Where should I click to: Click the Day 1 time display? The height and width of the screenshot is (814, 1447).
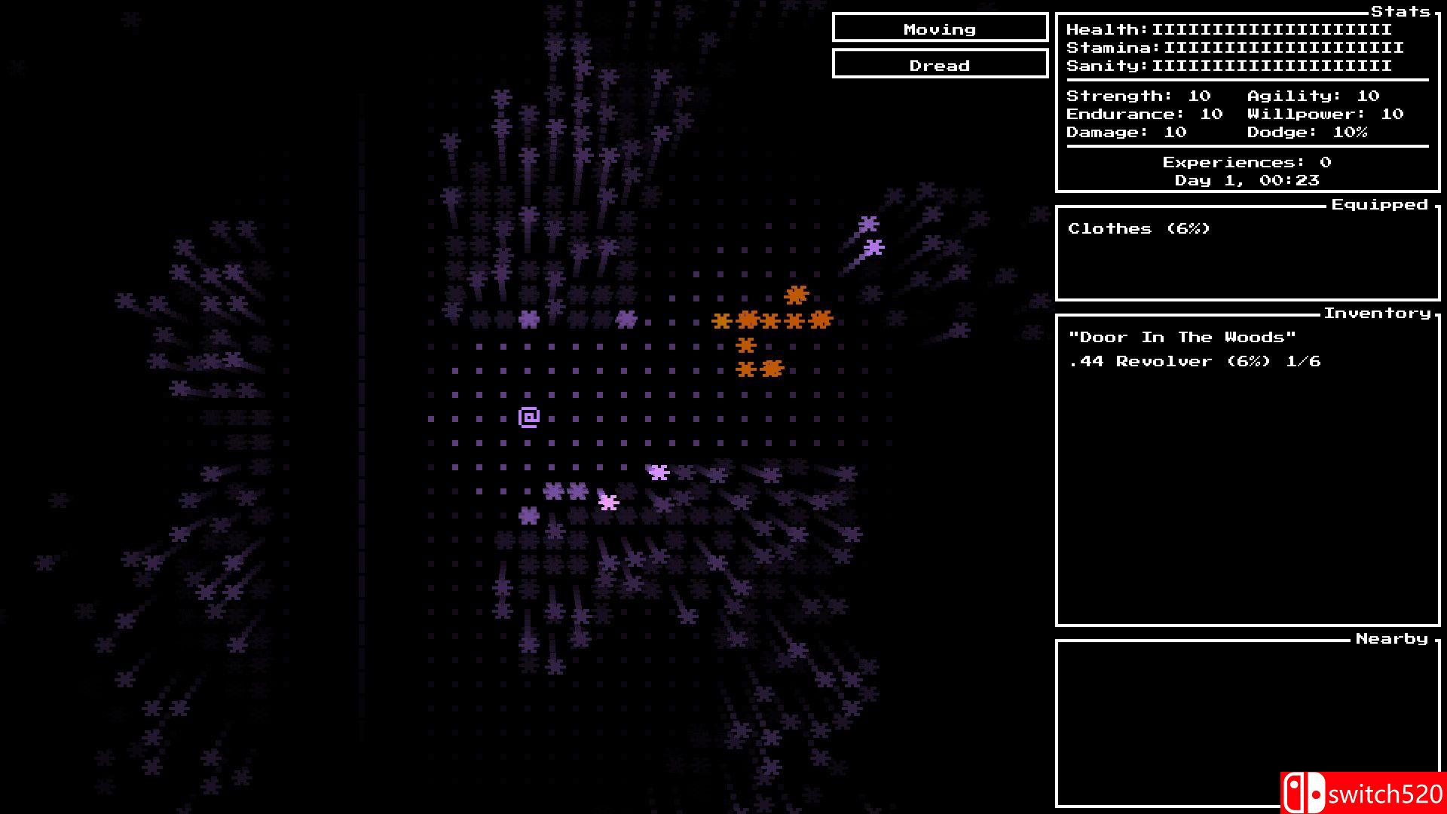click(1247, 180)
